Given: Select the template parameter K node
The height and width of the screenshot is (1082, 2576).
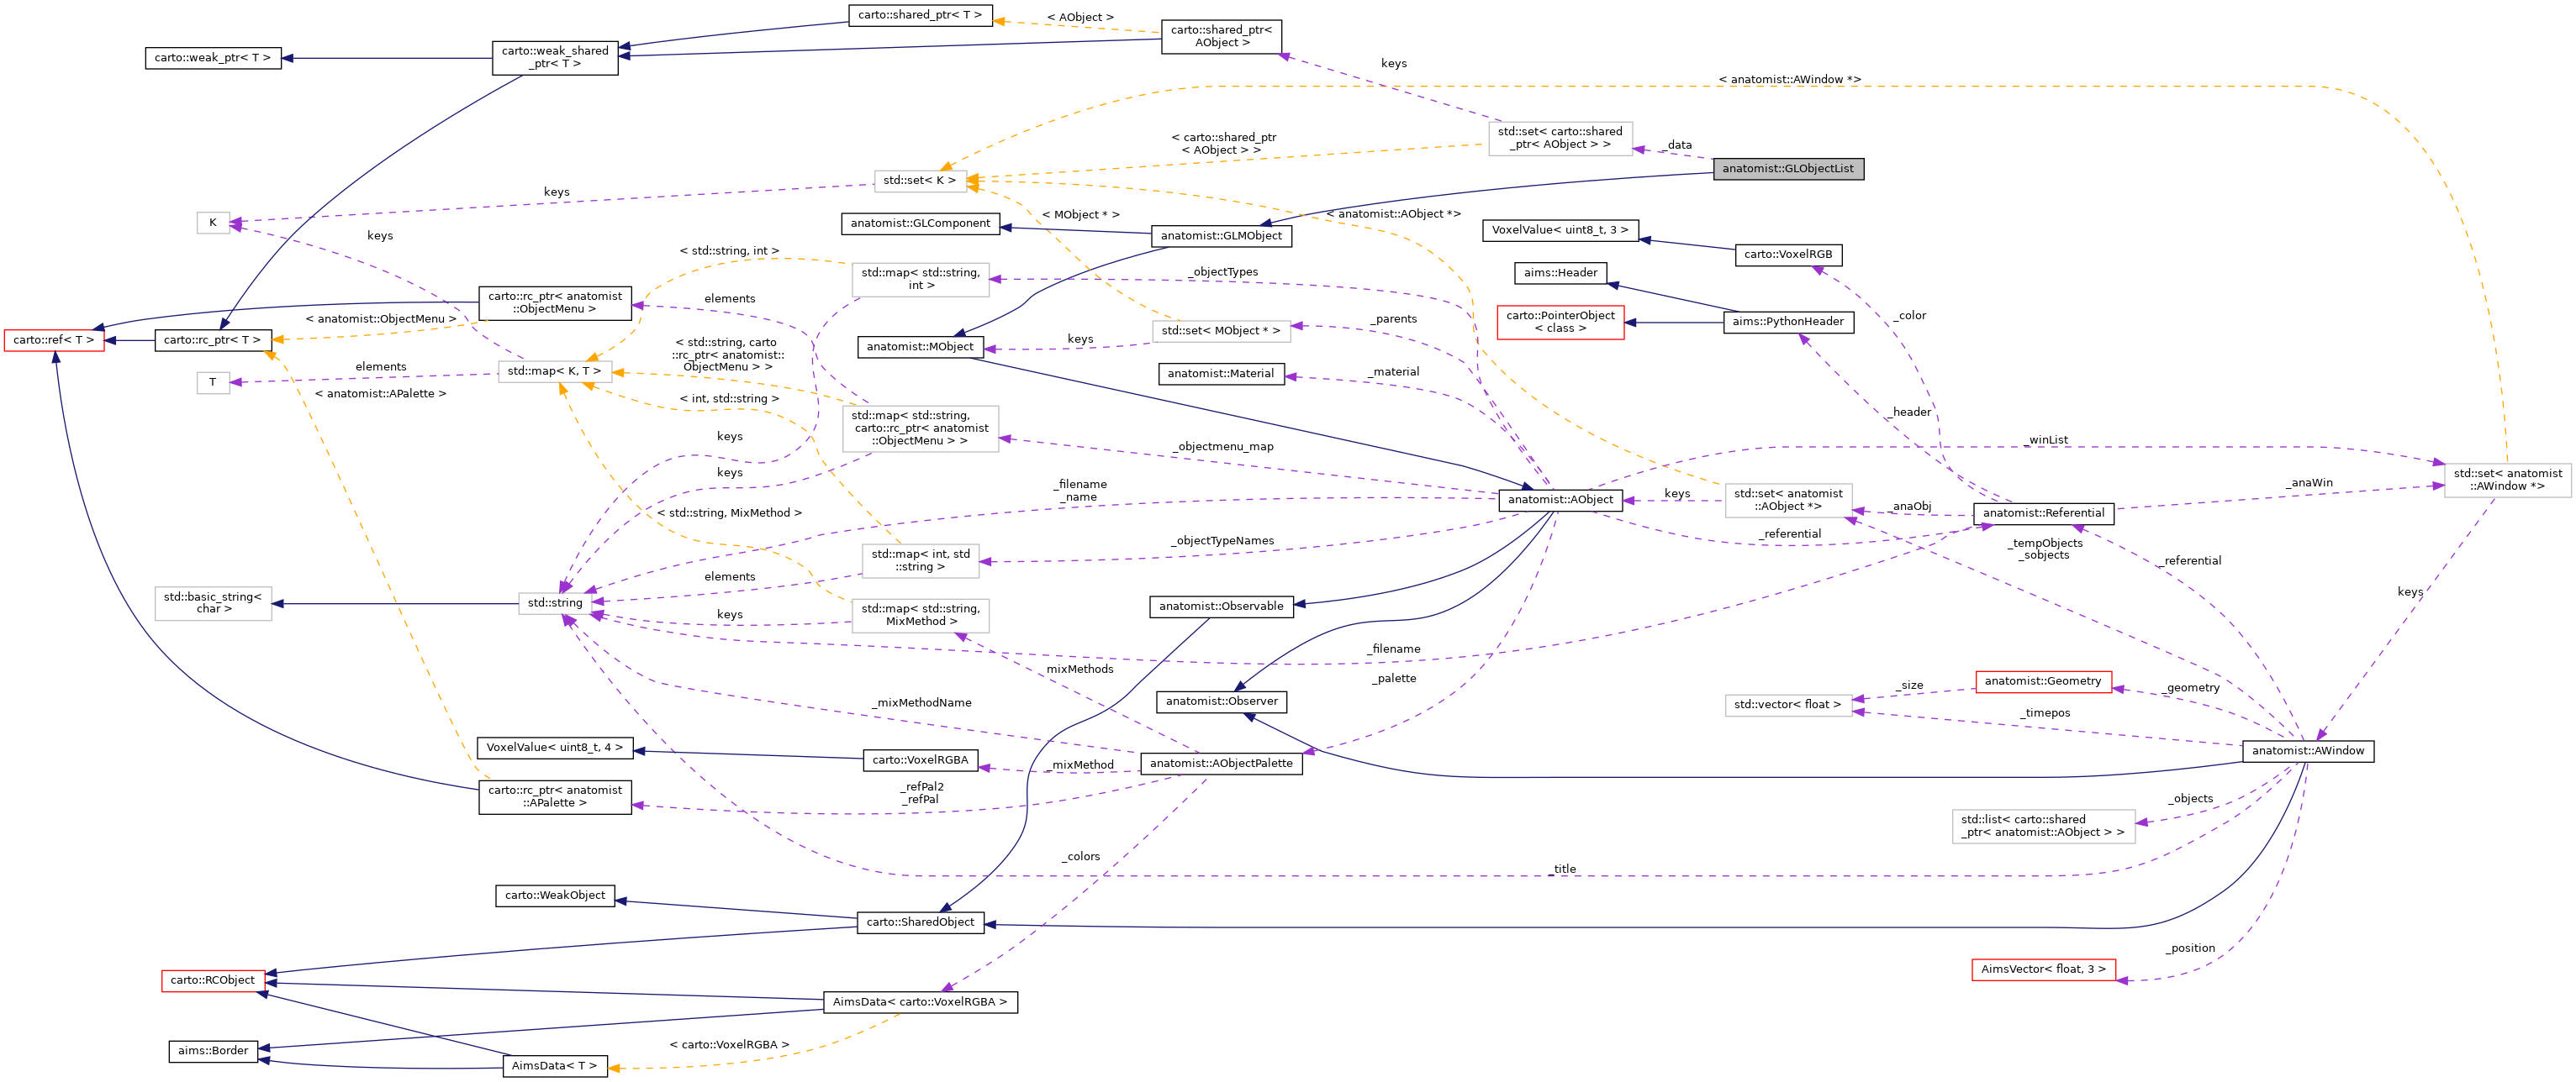Looking at the screenshot, I should [213, 223].
